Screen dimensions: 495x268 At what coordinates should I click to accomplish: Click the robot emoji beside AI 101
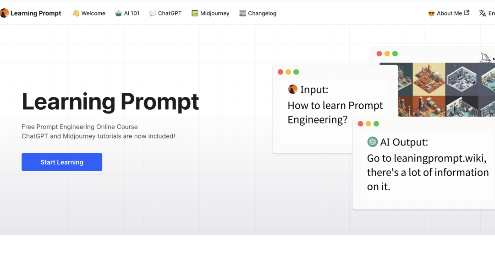[118, 13]
